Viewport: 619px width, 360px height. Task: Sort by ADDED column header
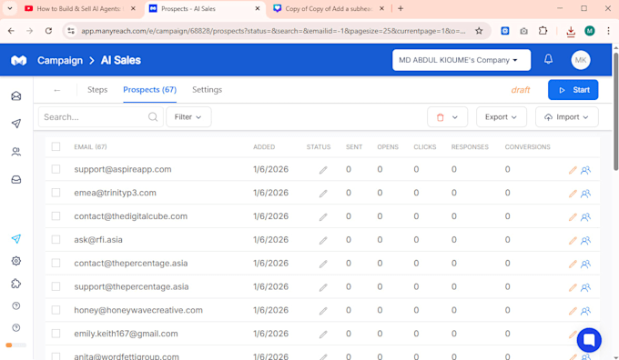[264, 147]
